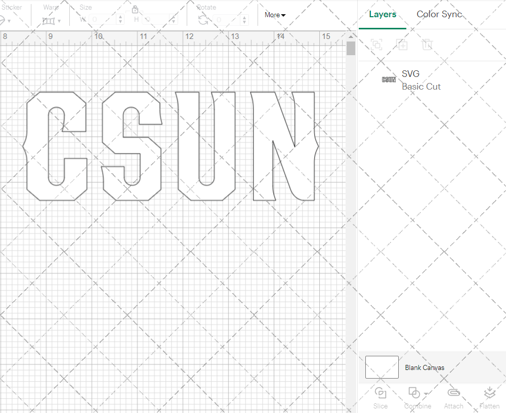The image size is (506, 413).
Task: Open the More menu
Action: (274, 15)
